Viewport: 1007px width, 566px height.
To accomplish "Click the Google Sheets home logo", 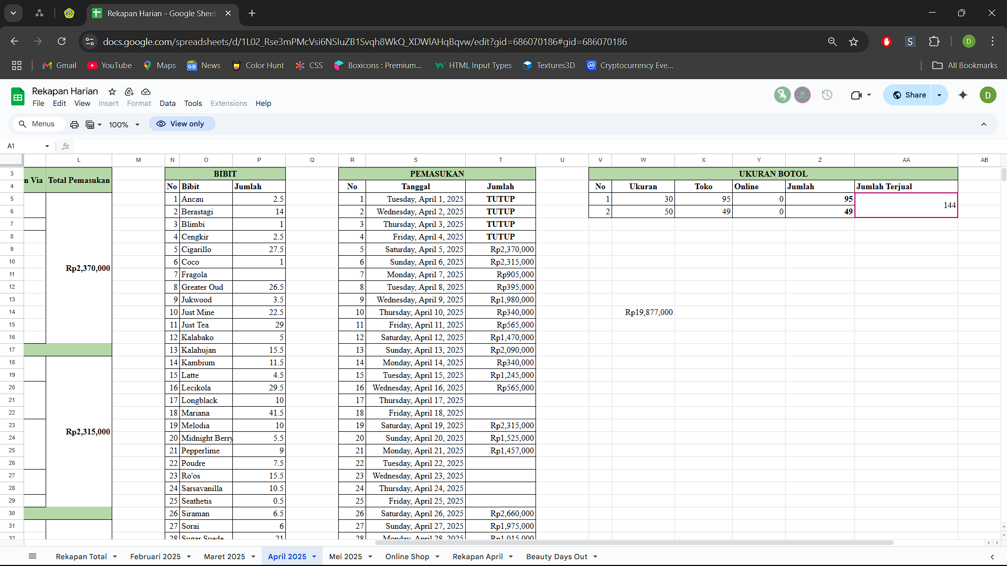I will point(18,96).
